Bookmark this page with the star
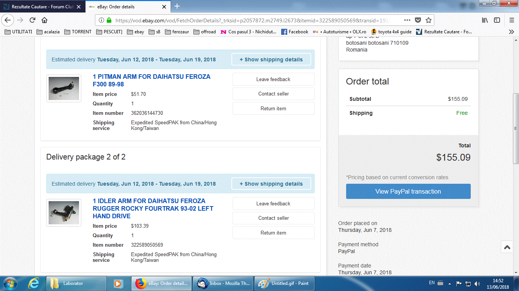Screen dimensions: 519x291 tap(429, 20)
